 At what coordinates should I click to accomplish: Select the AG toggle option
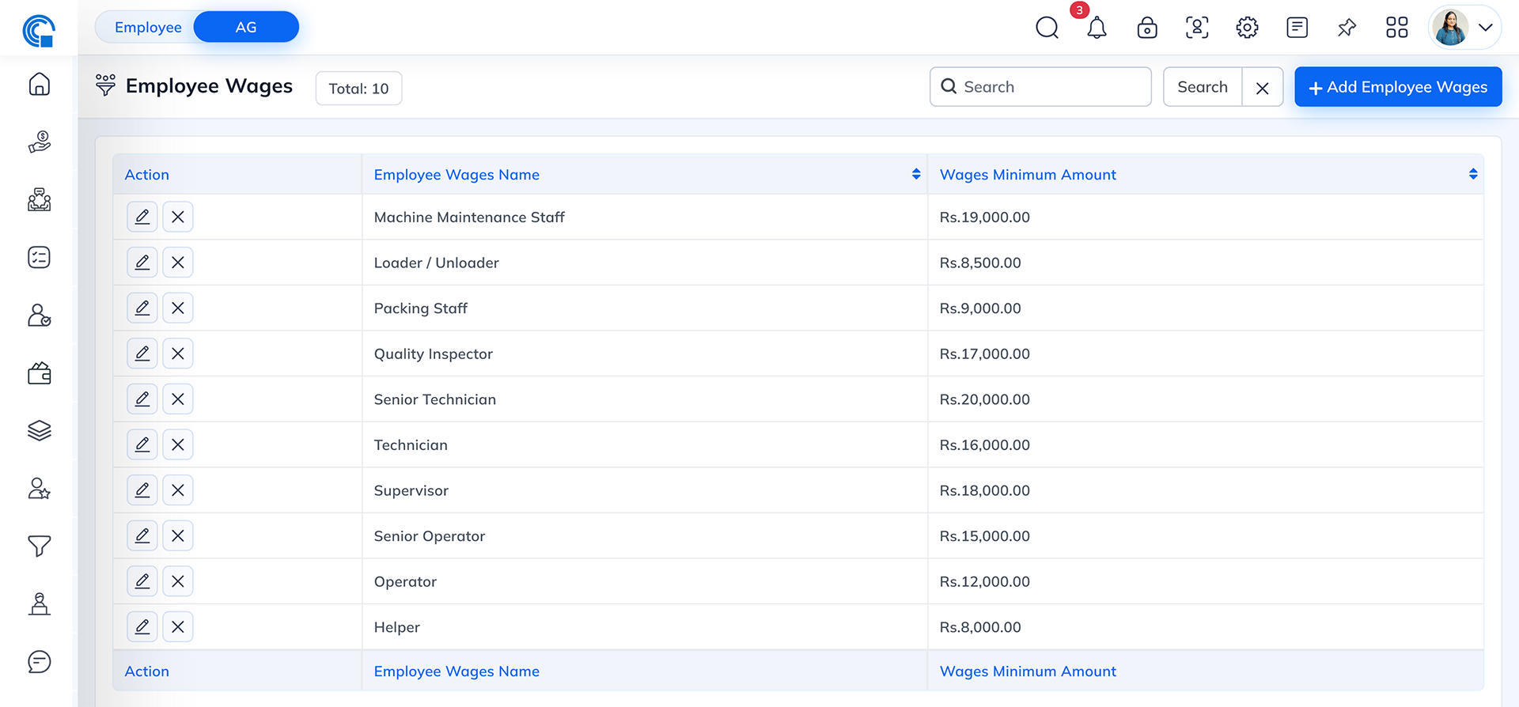(x=246, y=27)
